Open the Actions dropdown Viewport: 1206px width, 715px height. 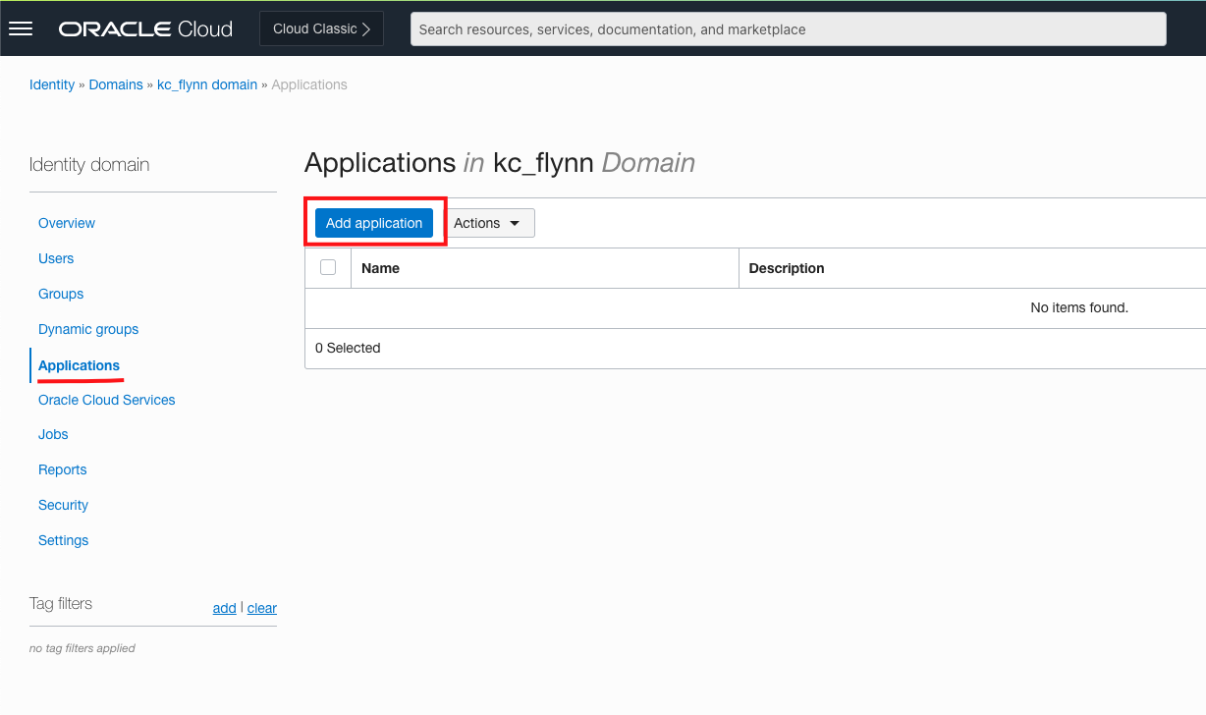pyautogui.click(x=489, y=223)
